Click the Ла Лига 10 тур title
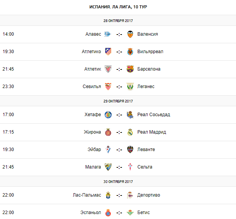 118,7
